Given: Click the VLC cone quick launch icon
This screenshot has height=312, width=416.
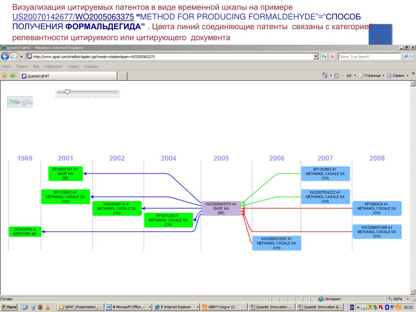Looking at the screenshot, I should coord(48,307).
